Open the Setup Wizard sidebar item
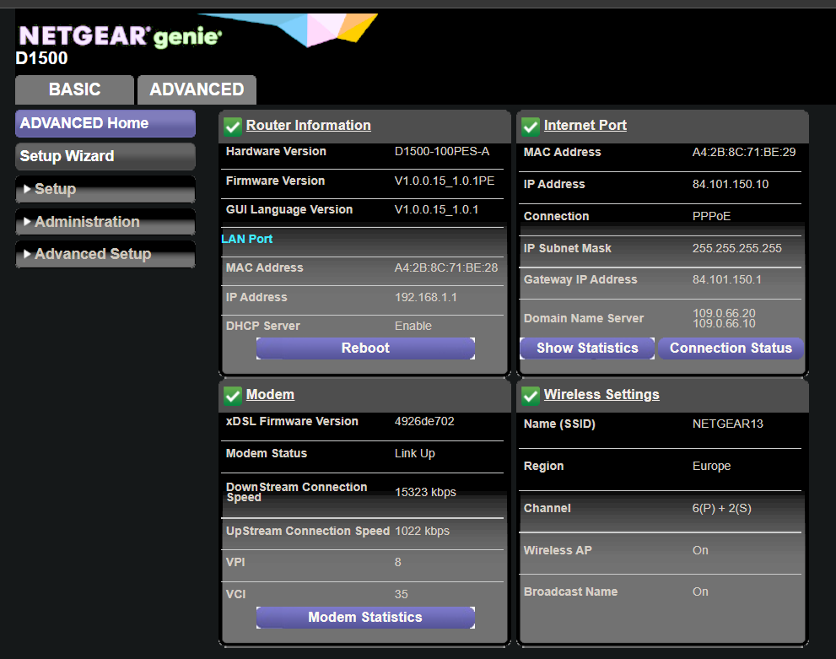 (x=105, y=156)
